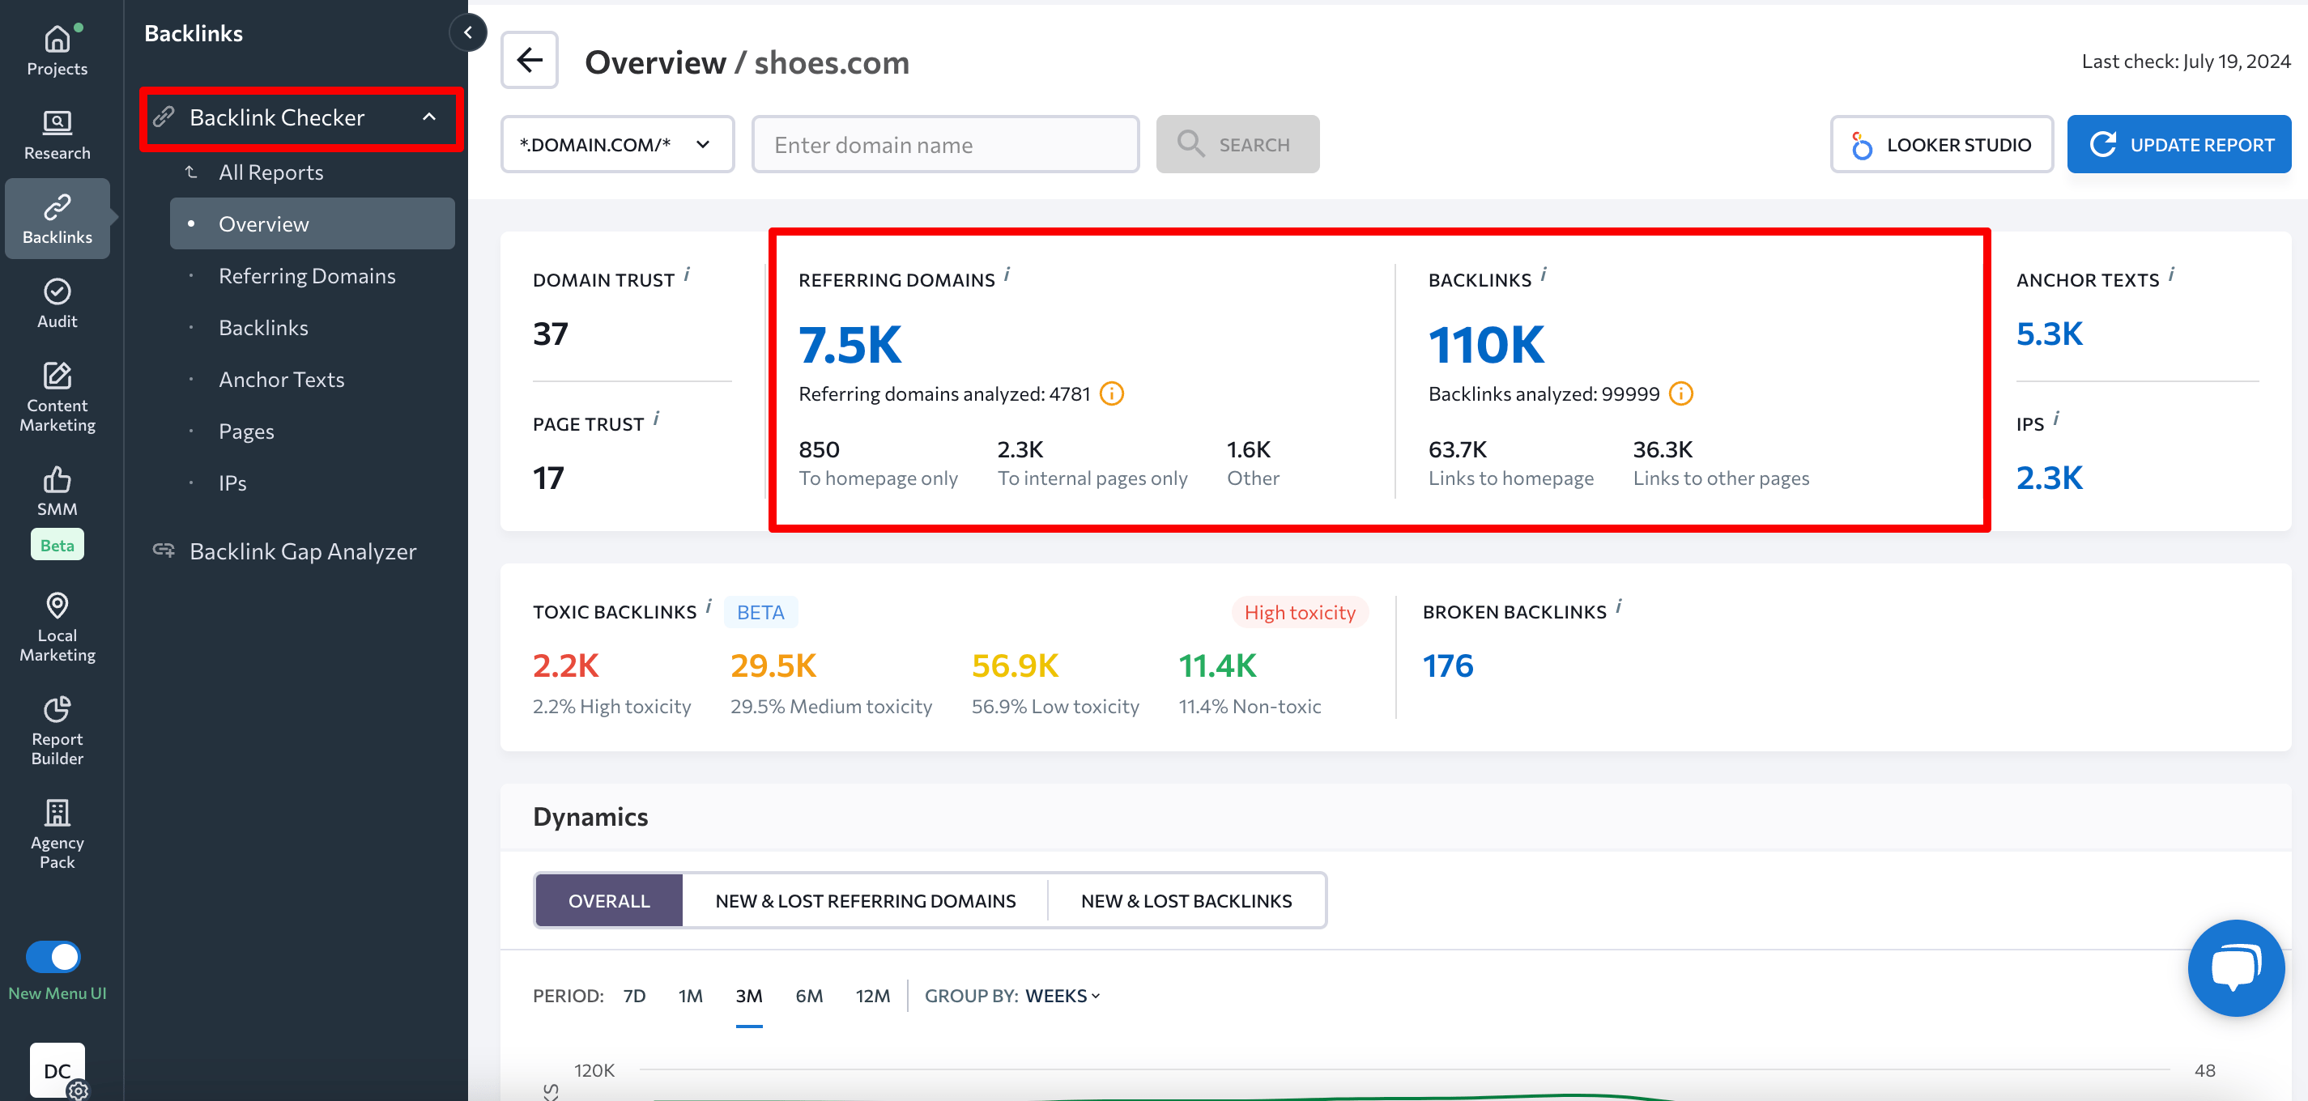Click the 56.9K low toxicity value
The width and height of the screenshot is (2308, 1101).
click(1016, 665)
